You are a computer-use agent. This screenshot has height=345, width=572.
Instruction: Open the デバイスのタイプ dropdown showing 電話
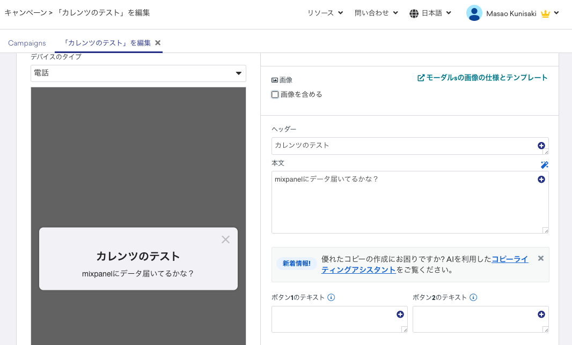click(x=138, y=73)
